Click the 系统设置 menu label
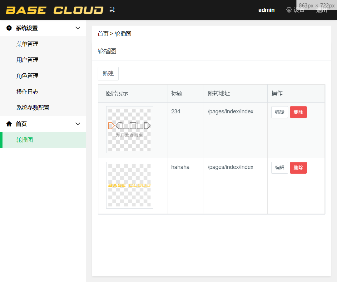Screen dimensions: 337x282 coord(27,28)
